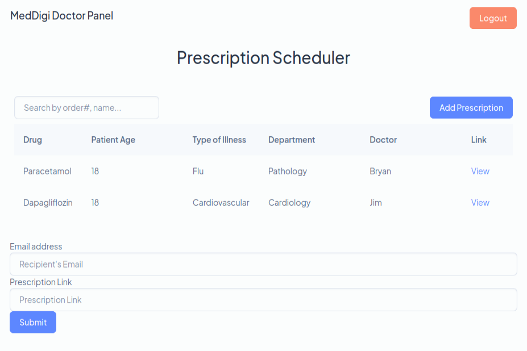Viewport: 527px width, 351px height.
Task: Click the Cardiology department cell
Action: point(289,203)
